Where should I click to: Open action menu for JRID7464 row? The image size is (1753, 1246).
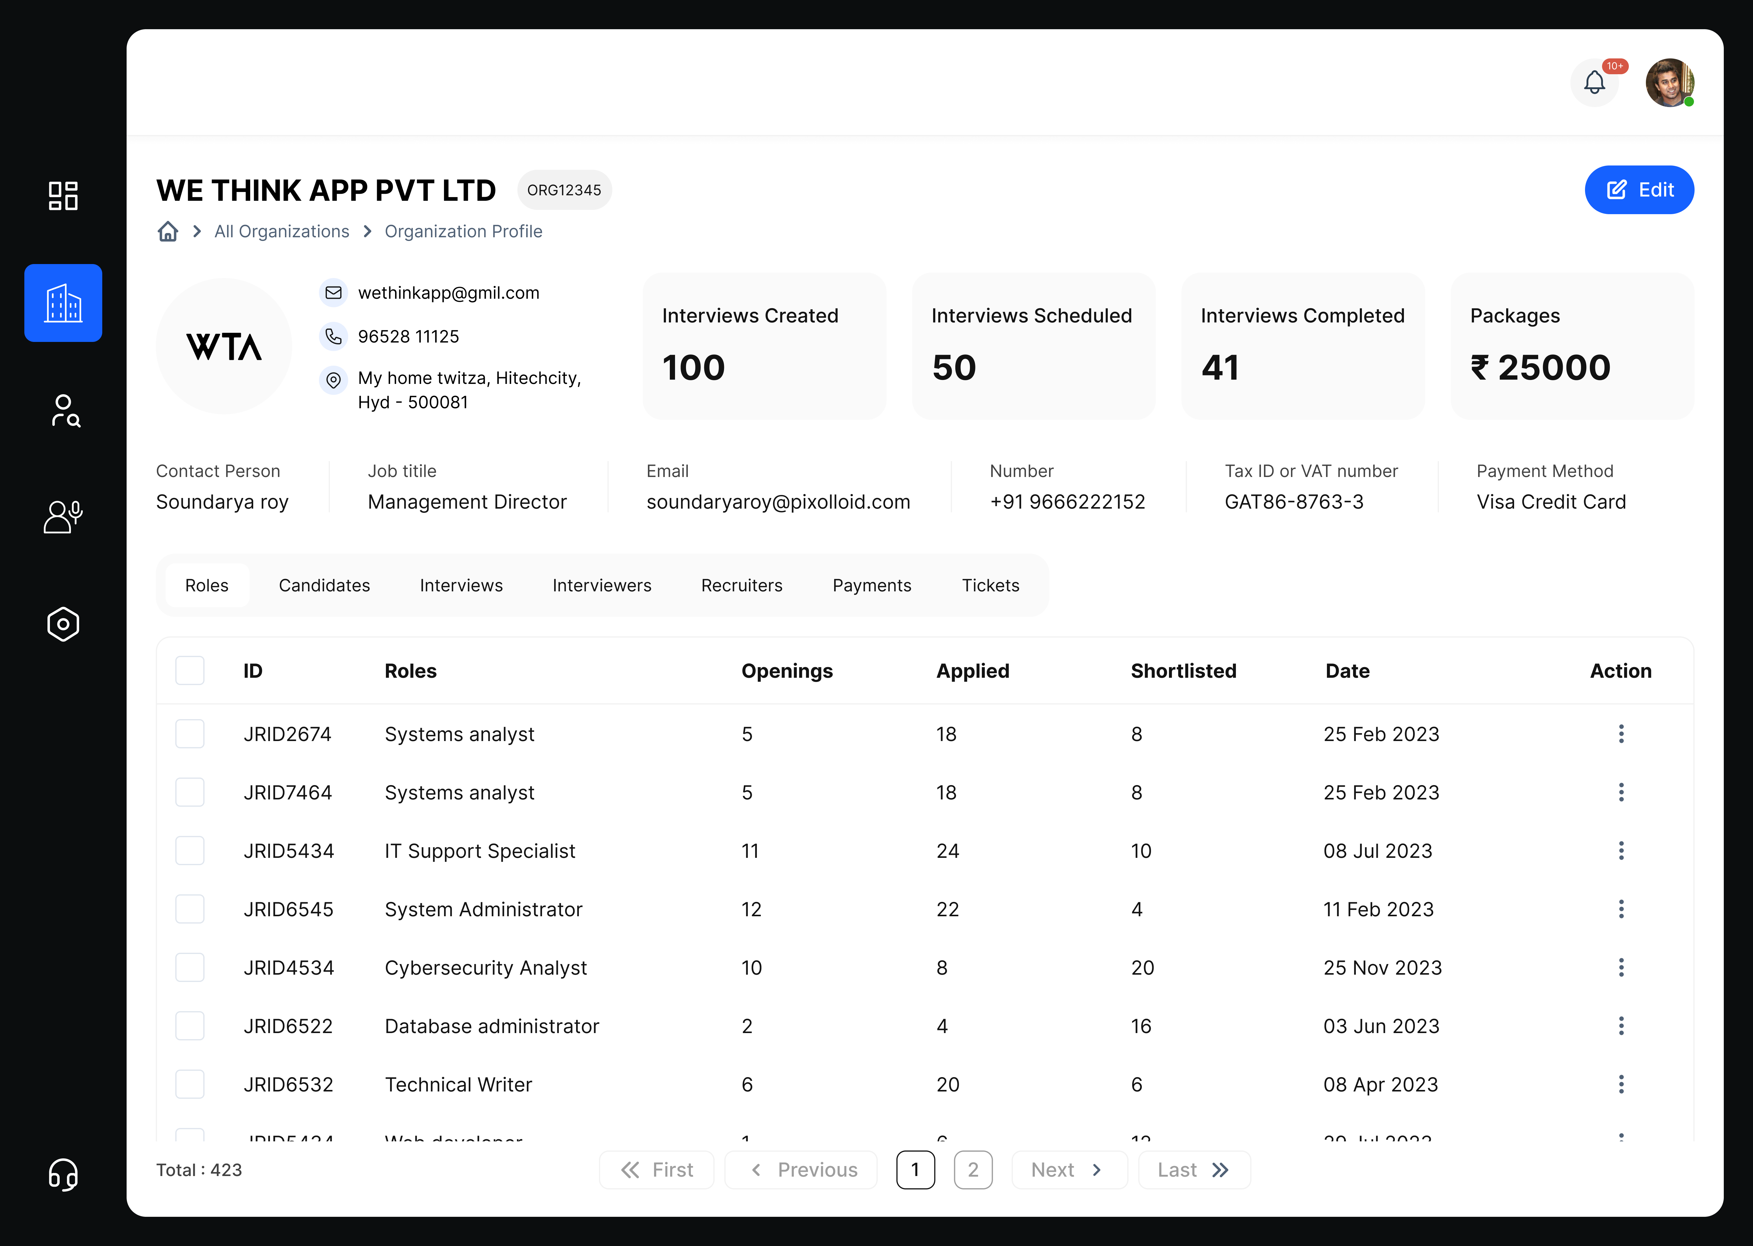tap(1621, 792)
